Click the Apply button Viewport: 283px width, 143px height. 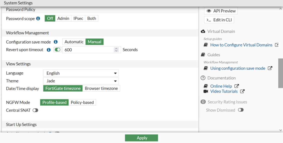[x=141, y=138]
